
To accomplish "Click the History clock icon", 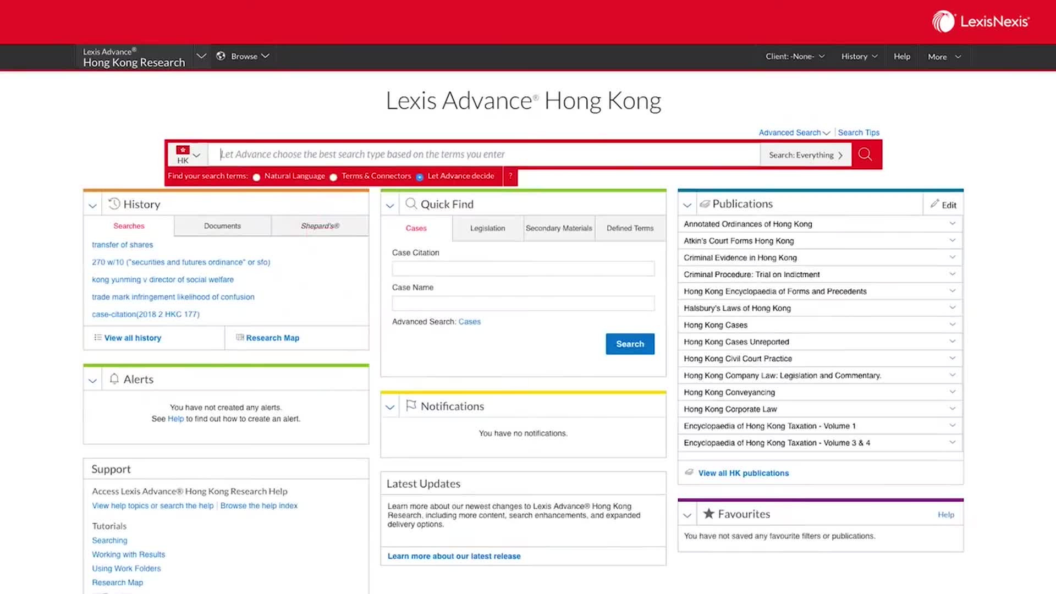I will click(114, 204).
